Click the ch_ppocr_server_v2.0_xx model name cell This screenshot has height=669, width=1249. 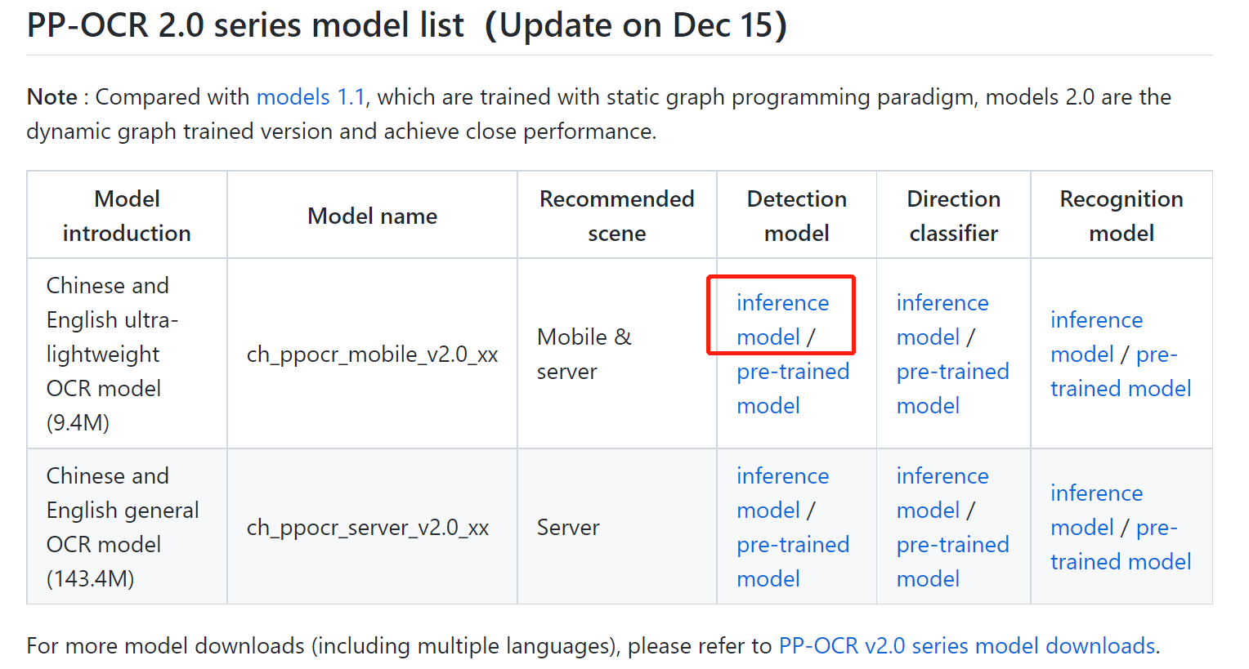tap(368, 528)
